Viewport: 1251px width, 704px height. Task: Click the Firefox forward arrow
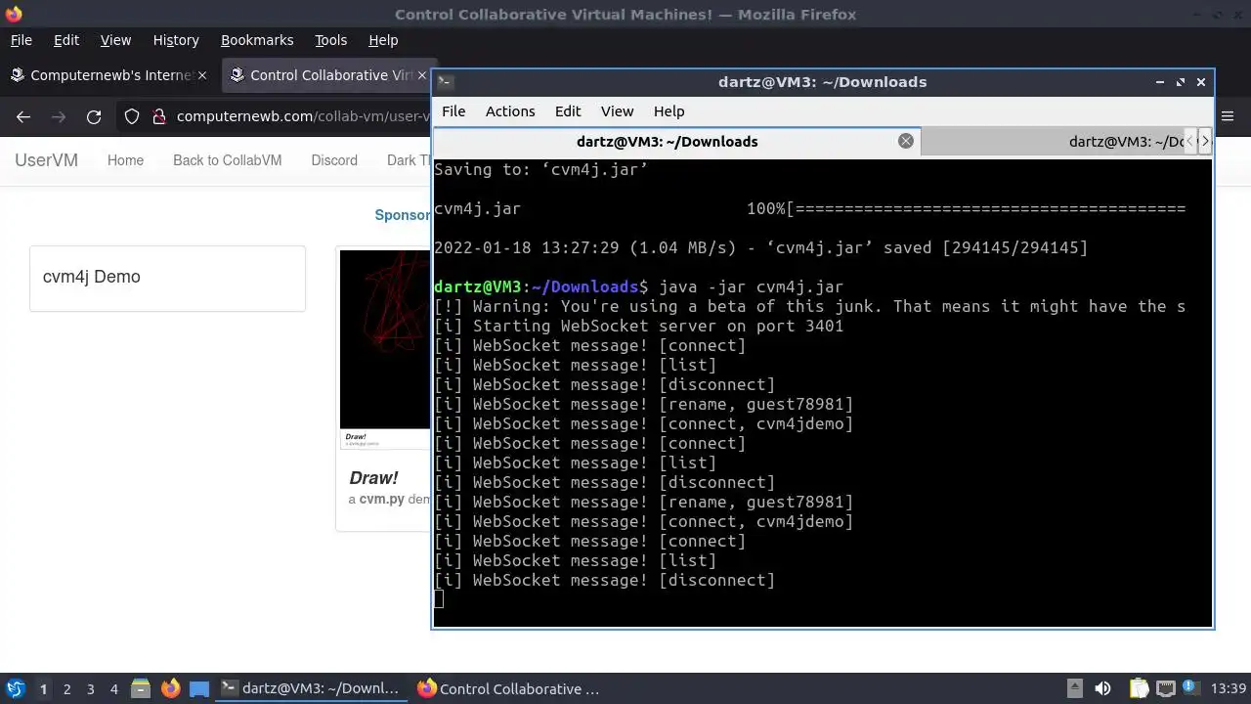pyautogui.click(x=59, y=116)
